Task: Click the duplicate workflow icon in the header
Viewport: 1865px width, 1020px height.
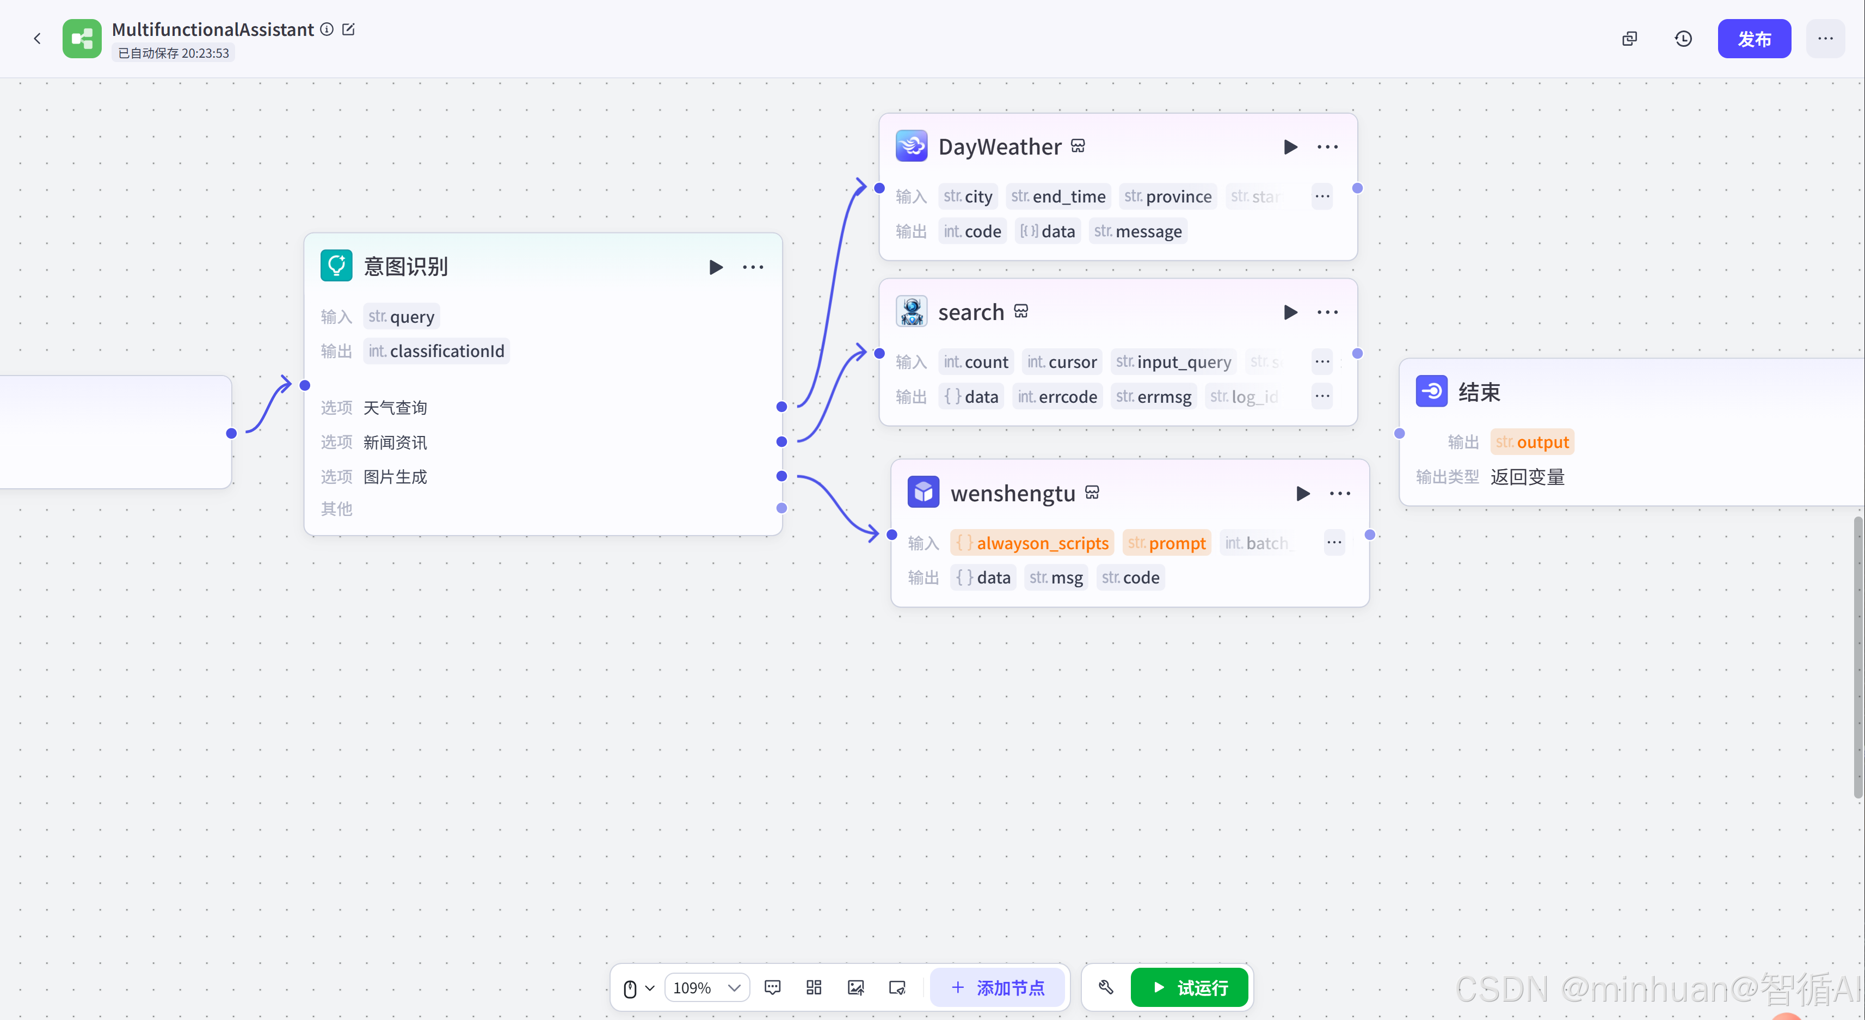Action: tap(1630, 39)
